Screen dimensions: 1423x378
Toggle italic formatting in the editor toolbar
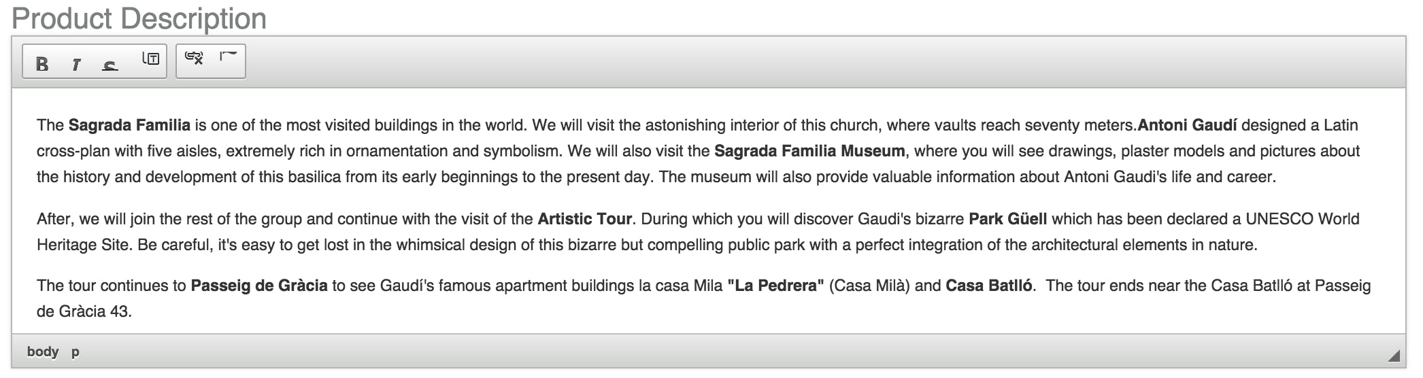[76, 65]
